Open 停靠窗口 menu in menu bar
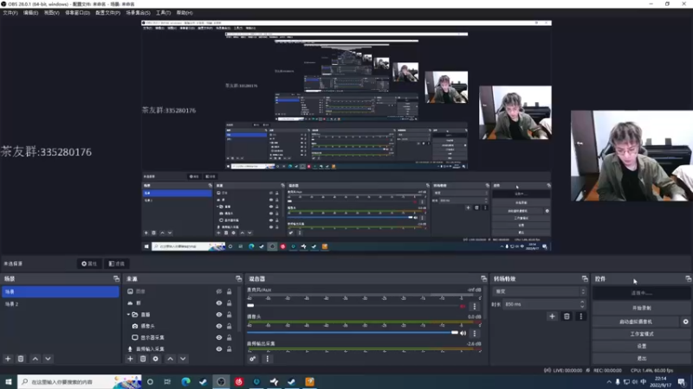The image size is (693, 389). tap(77, 13)
